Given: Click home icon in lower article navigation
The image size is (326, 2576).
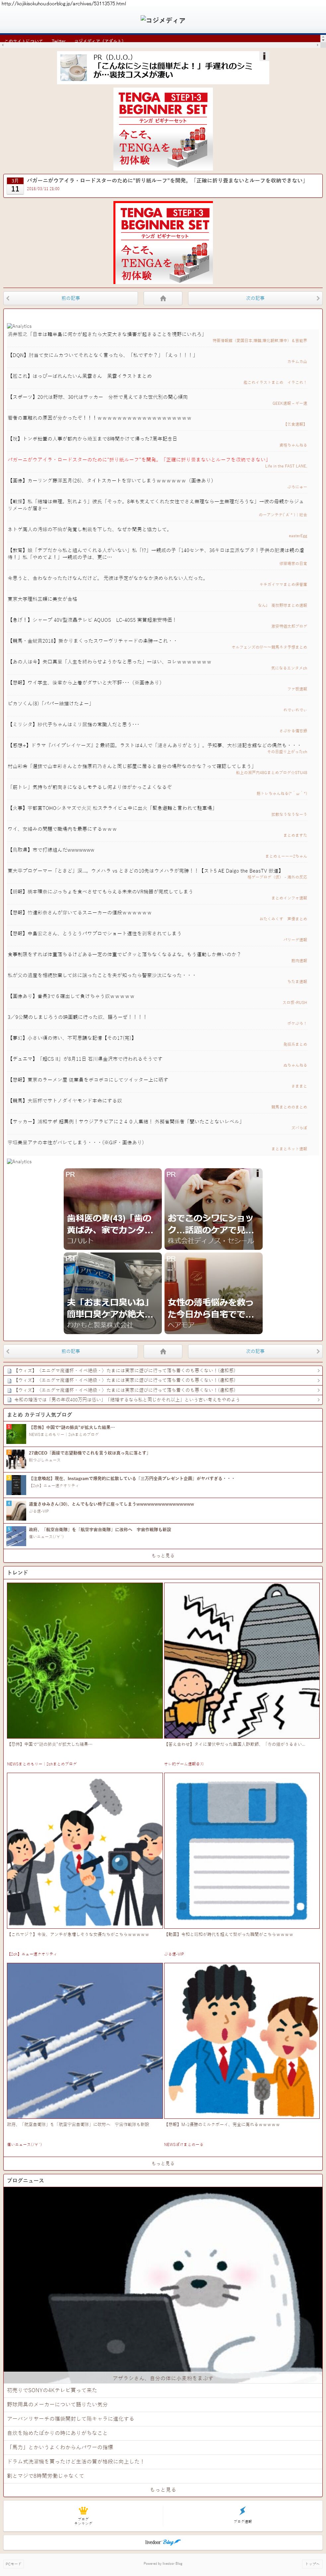Looking at the screenshot, I should click(163, 1351).
